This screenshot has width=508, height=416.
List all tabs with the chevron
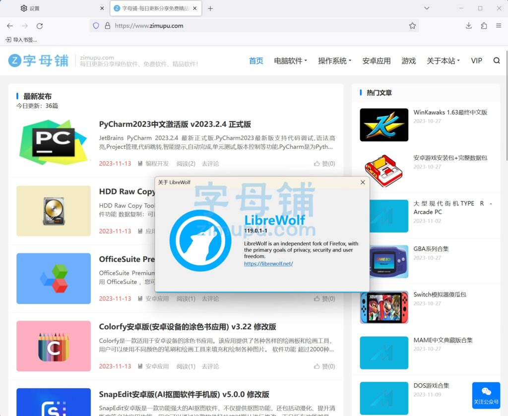coord(427,8)
